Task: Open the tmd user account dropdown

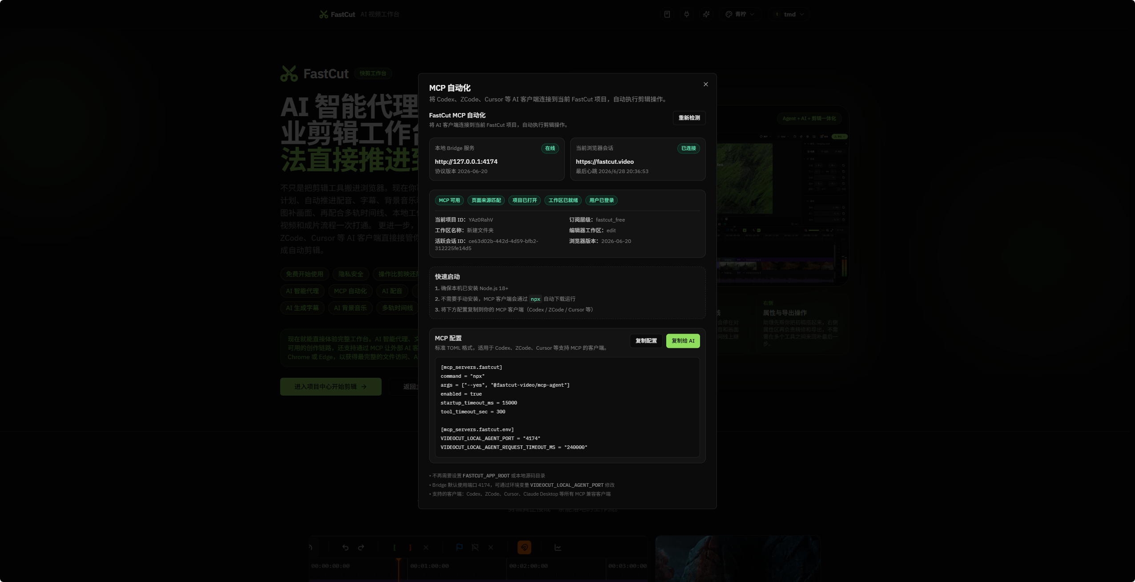Action: (x=789, y=14)
